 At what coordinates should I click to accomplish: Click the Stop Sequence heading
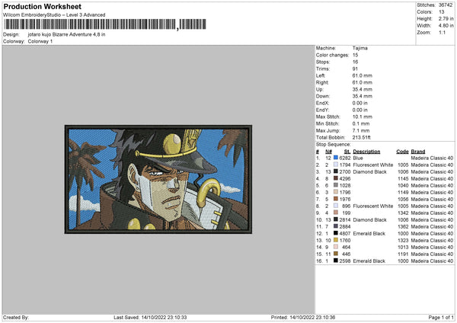[334, 145]
